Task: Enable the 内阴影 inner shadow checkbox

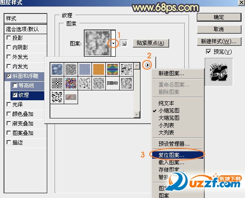Action: [x=9, y=47]
